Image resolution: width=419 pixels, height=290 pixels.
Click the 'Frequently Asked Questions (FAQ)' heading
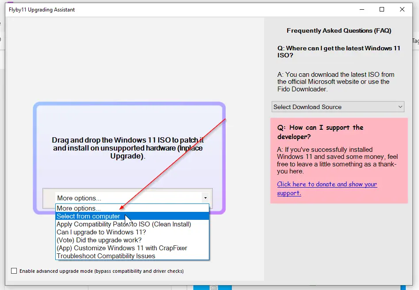click(339, 30)
